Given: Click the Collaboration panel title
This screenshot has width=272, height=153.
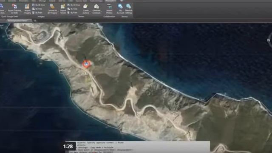Looking at the screenshot, I should coord(109,17).
